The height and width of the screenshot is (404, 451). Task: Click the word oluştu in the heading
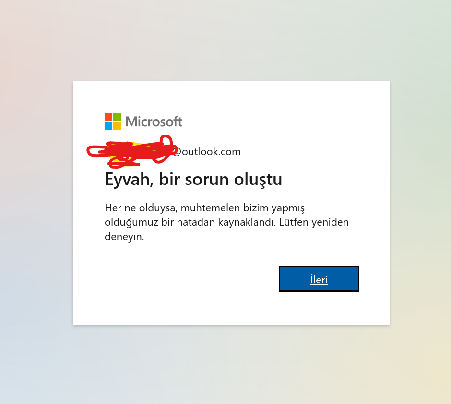[x=258, y=180]
